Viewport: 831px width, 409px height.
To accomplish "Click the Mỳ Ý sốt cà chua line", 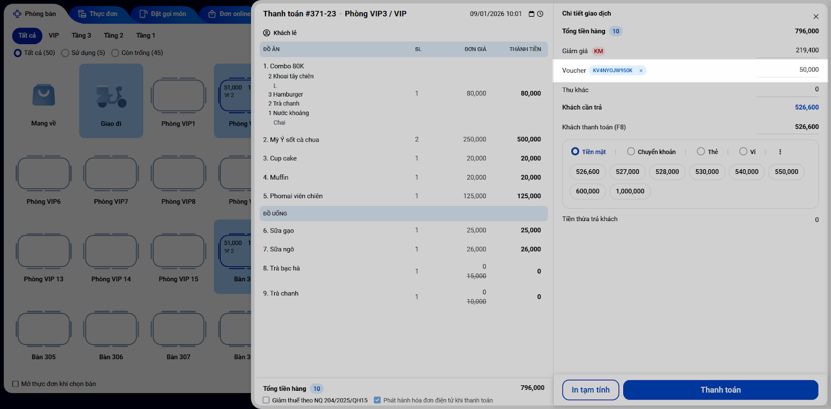I will (404, 140).
